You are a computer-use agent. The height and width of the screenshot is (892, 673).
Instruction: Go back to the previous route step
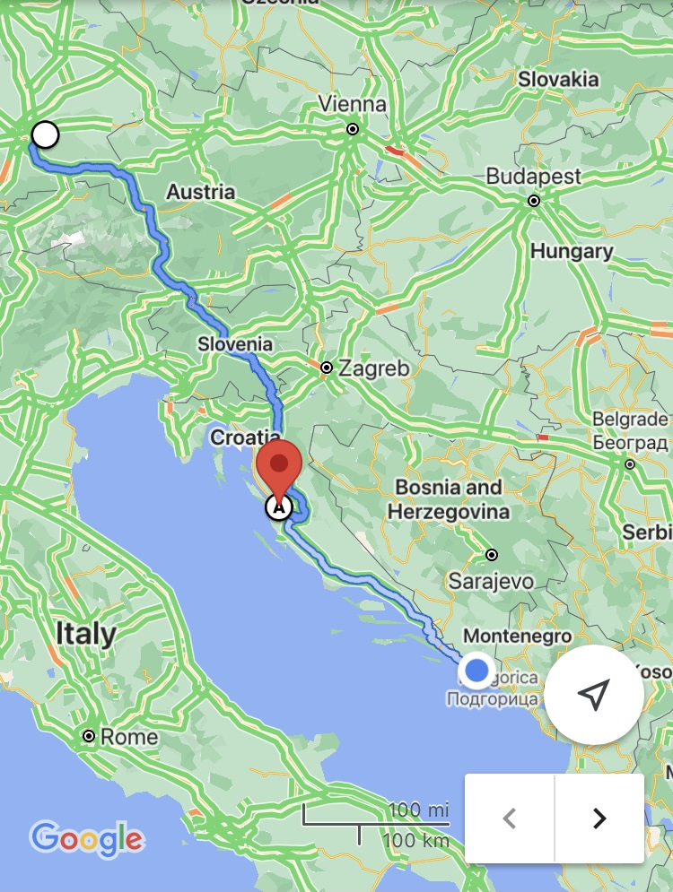tap(510, 818)
